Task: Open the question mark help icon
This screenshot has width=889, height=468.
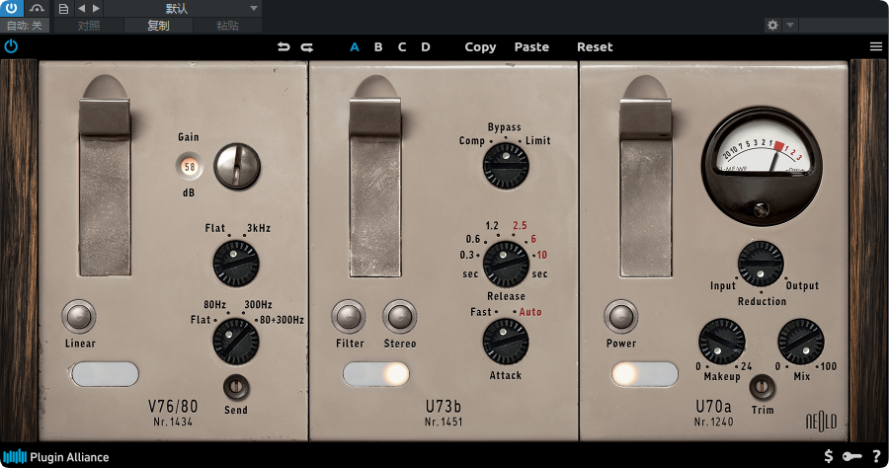Action: (x=876, y=456)
